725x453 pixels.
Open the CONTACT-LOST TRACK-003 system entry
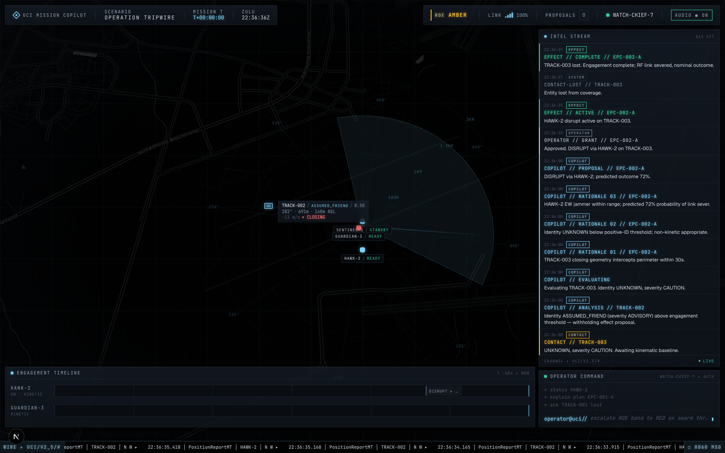pyautogui.click(x=629, y=85)
